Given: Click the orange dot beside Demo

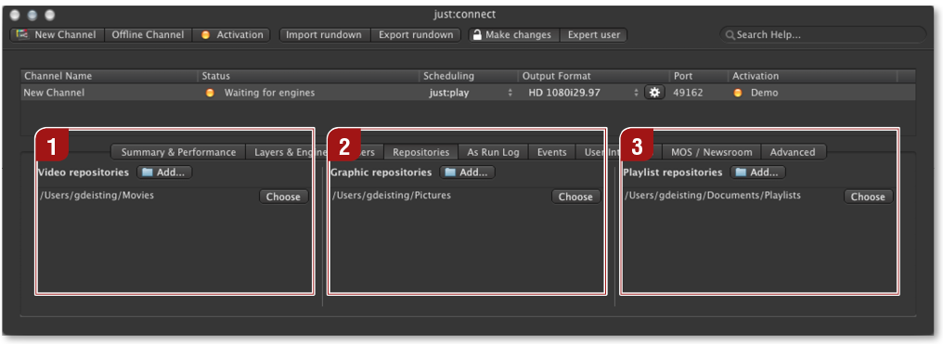Looking at the screenshot, I should (738, 93).
